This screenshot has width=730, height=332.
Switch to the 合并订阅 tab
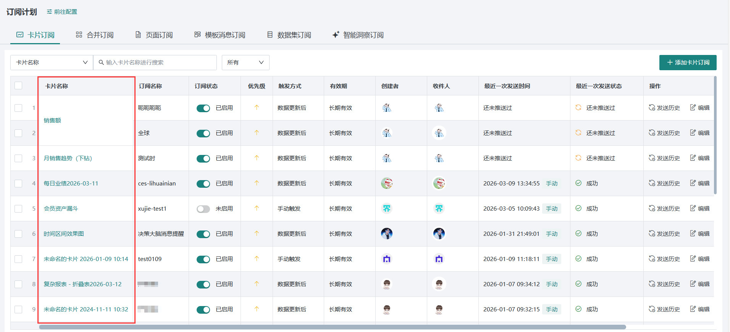(x=95, y=35)
